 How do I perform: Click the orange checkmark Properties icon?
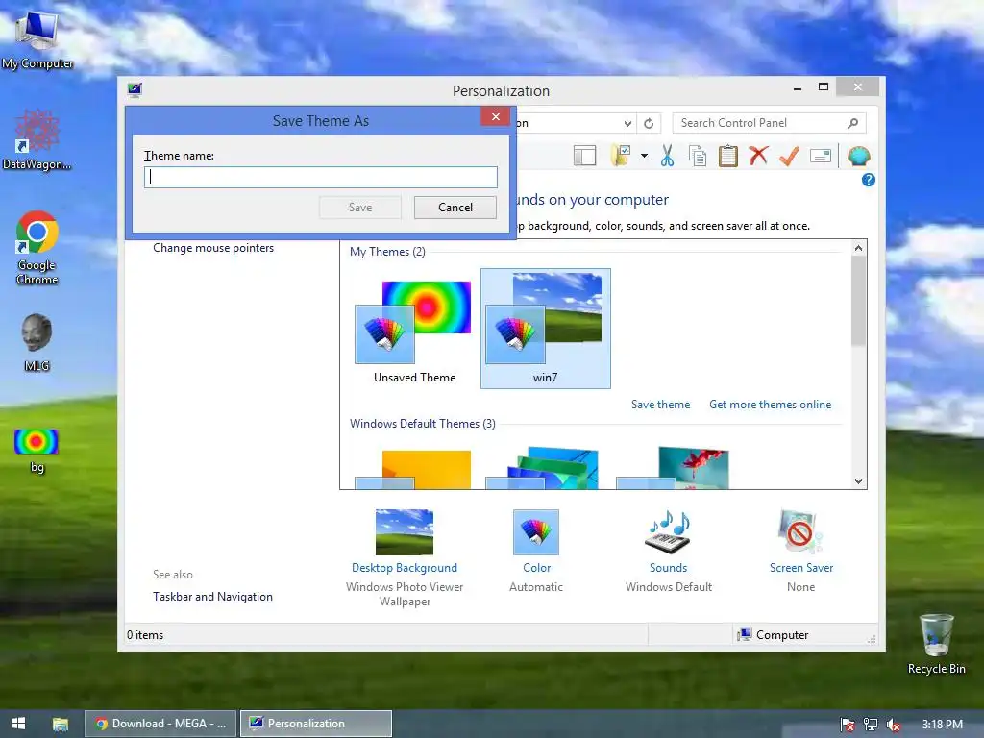pos(789,155)
